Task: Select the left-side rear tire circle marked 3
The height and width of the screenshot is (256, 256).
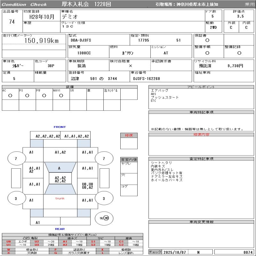Action: [x=16, y=199]
